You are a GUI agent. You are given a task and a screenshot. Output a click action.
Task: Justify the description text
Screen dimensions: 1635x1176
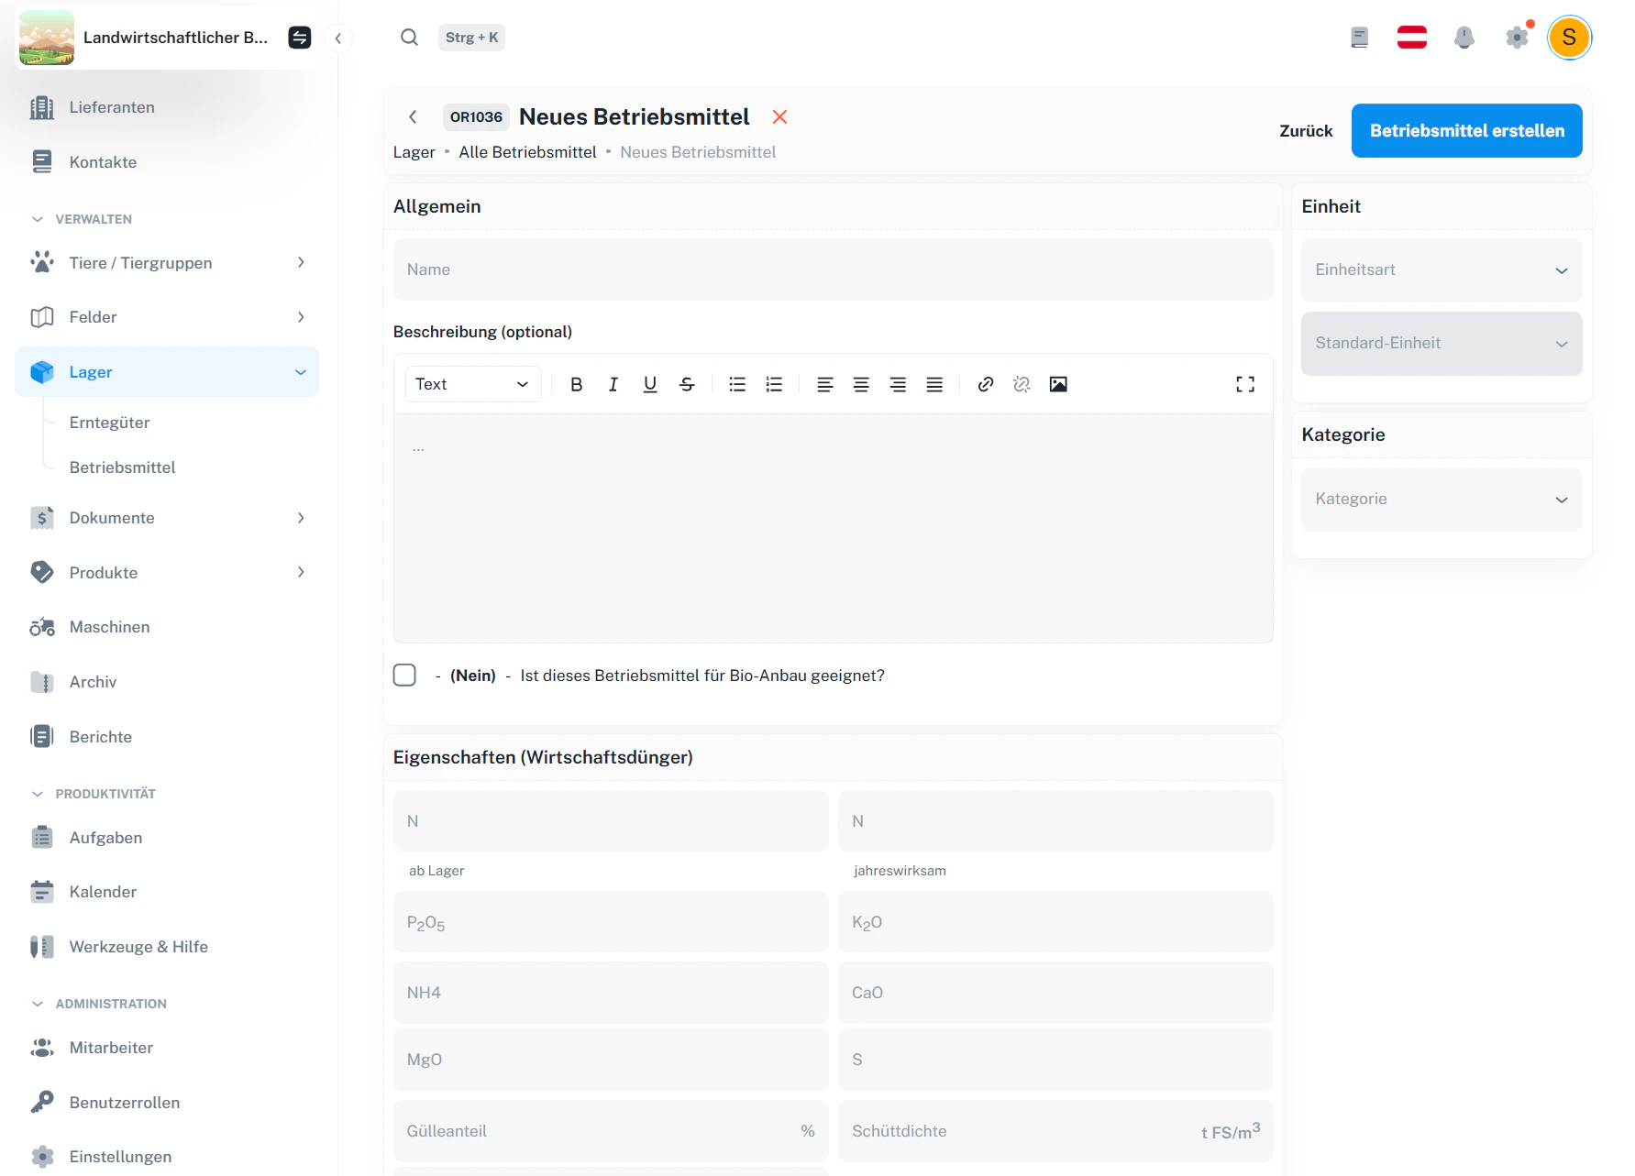coord(934,384)
